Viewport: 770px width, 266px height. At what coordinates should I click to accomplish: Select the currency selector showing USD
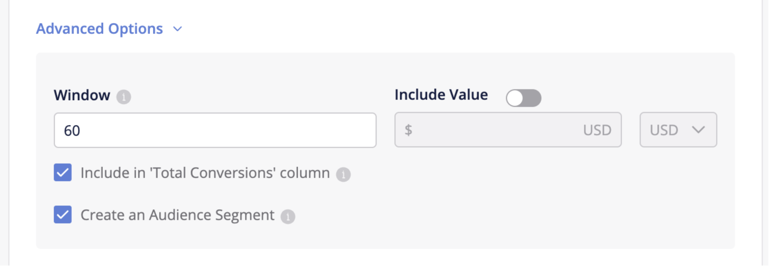[678, 130]
